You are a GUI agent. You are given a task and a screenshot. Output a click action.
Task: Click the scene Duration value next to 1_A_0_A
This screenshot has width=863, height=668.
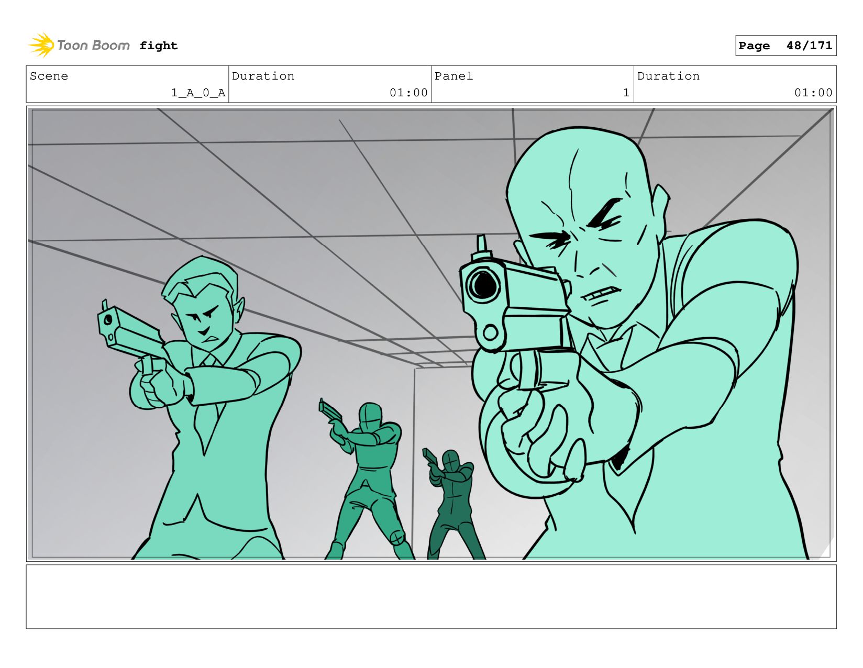[408, 93]
